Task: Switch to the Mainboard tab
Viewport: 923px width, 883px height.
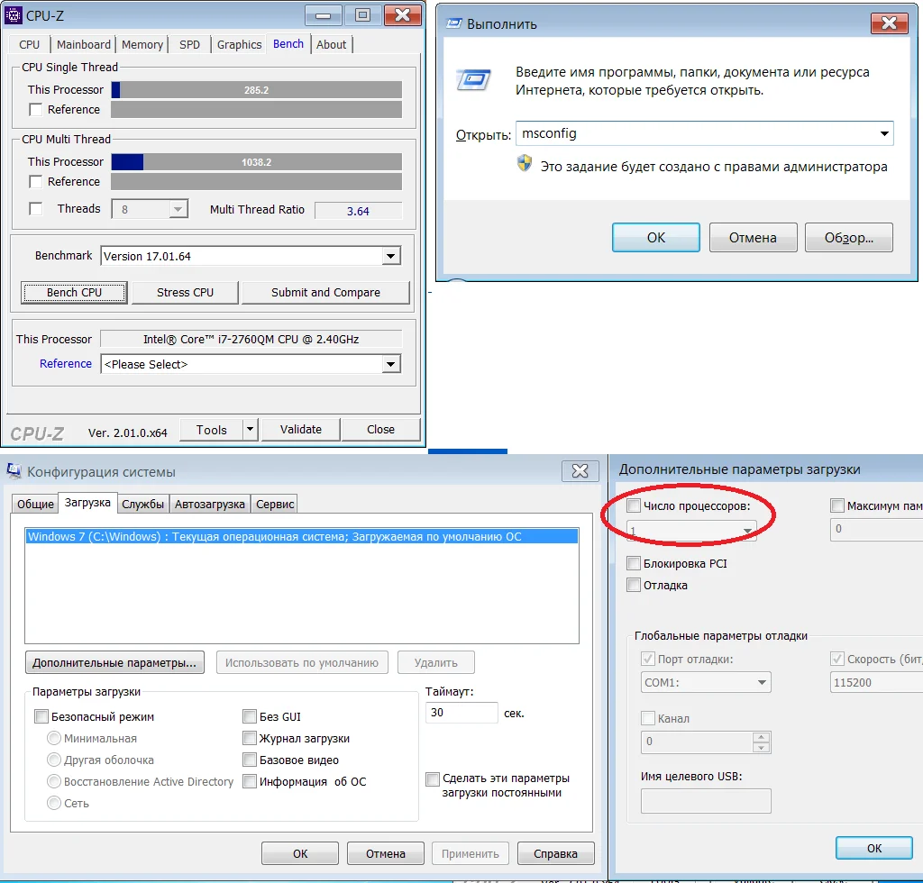Action: 83,45
